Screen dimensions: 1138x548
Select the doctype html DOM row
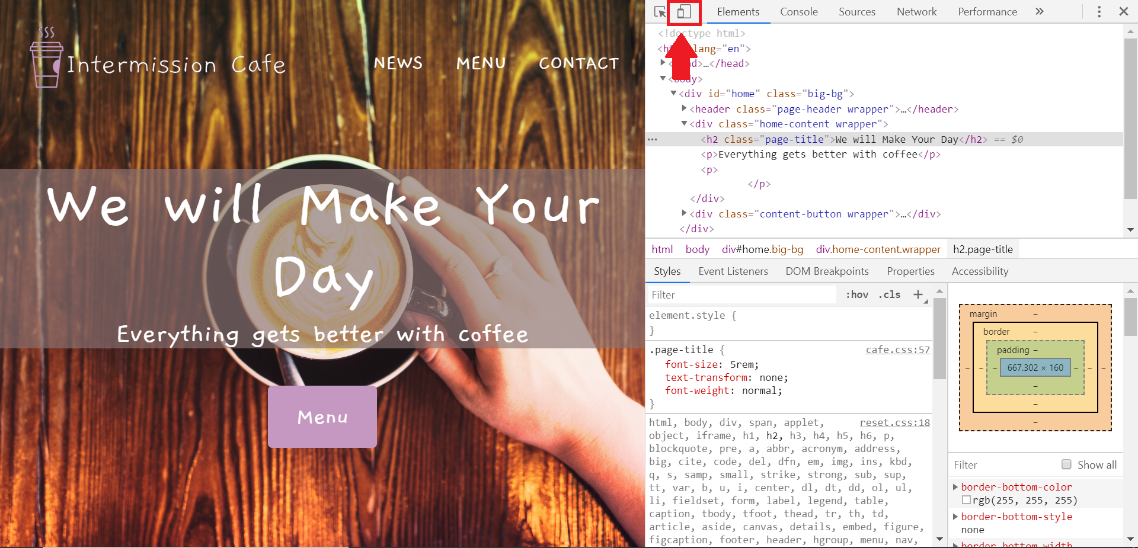(x=702, y=34)
